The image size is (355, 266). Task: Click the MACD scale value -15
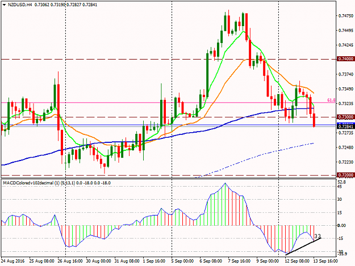point(340,238)
